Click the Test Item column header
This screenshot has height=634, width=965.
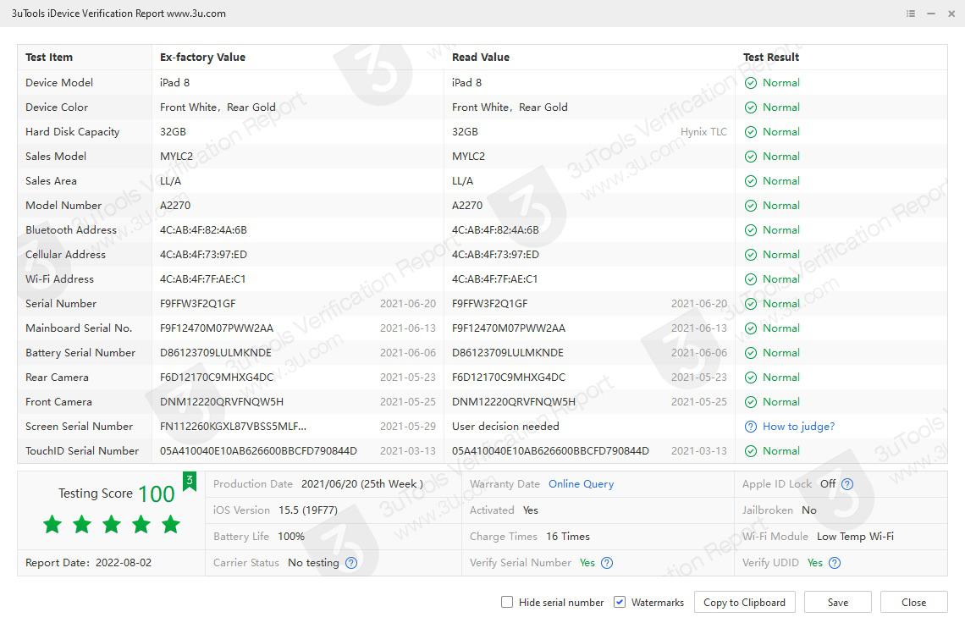[x=49, y=58]
